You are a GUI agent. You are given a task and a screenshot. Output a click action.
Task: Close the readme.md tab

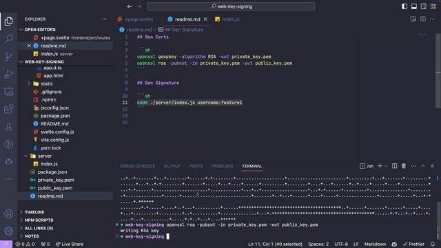pos(205,19)
